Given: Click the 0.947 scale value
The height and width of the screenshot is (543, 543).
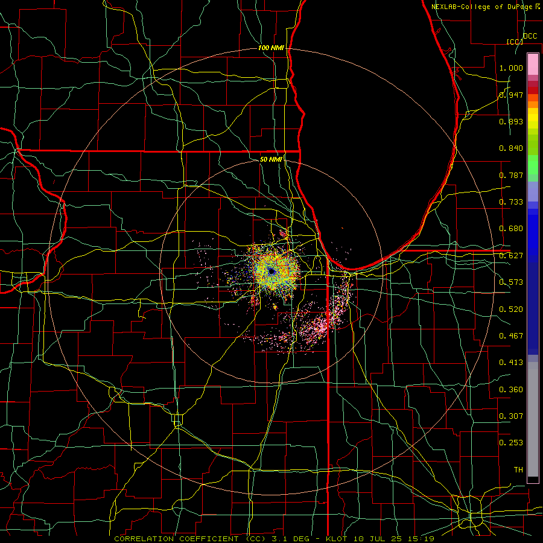Looking at the screenshot, I should click(x=511, y=95).
